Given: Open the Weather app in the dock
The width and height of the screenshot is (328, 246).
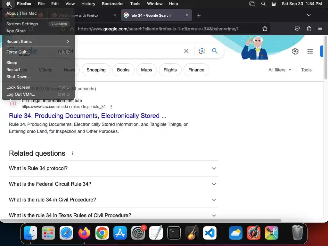Looking at the screenshot, I should point(236,233).
